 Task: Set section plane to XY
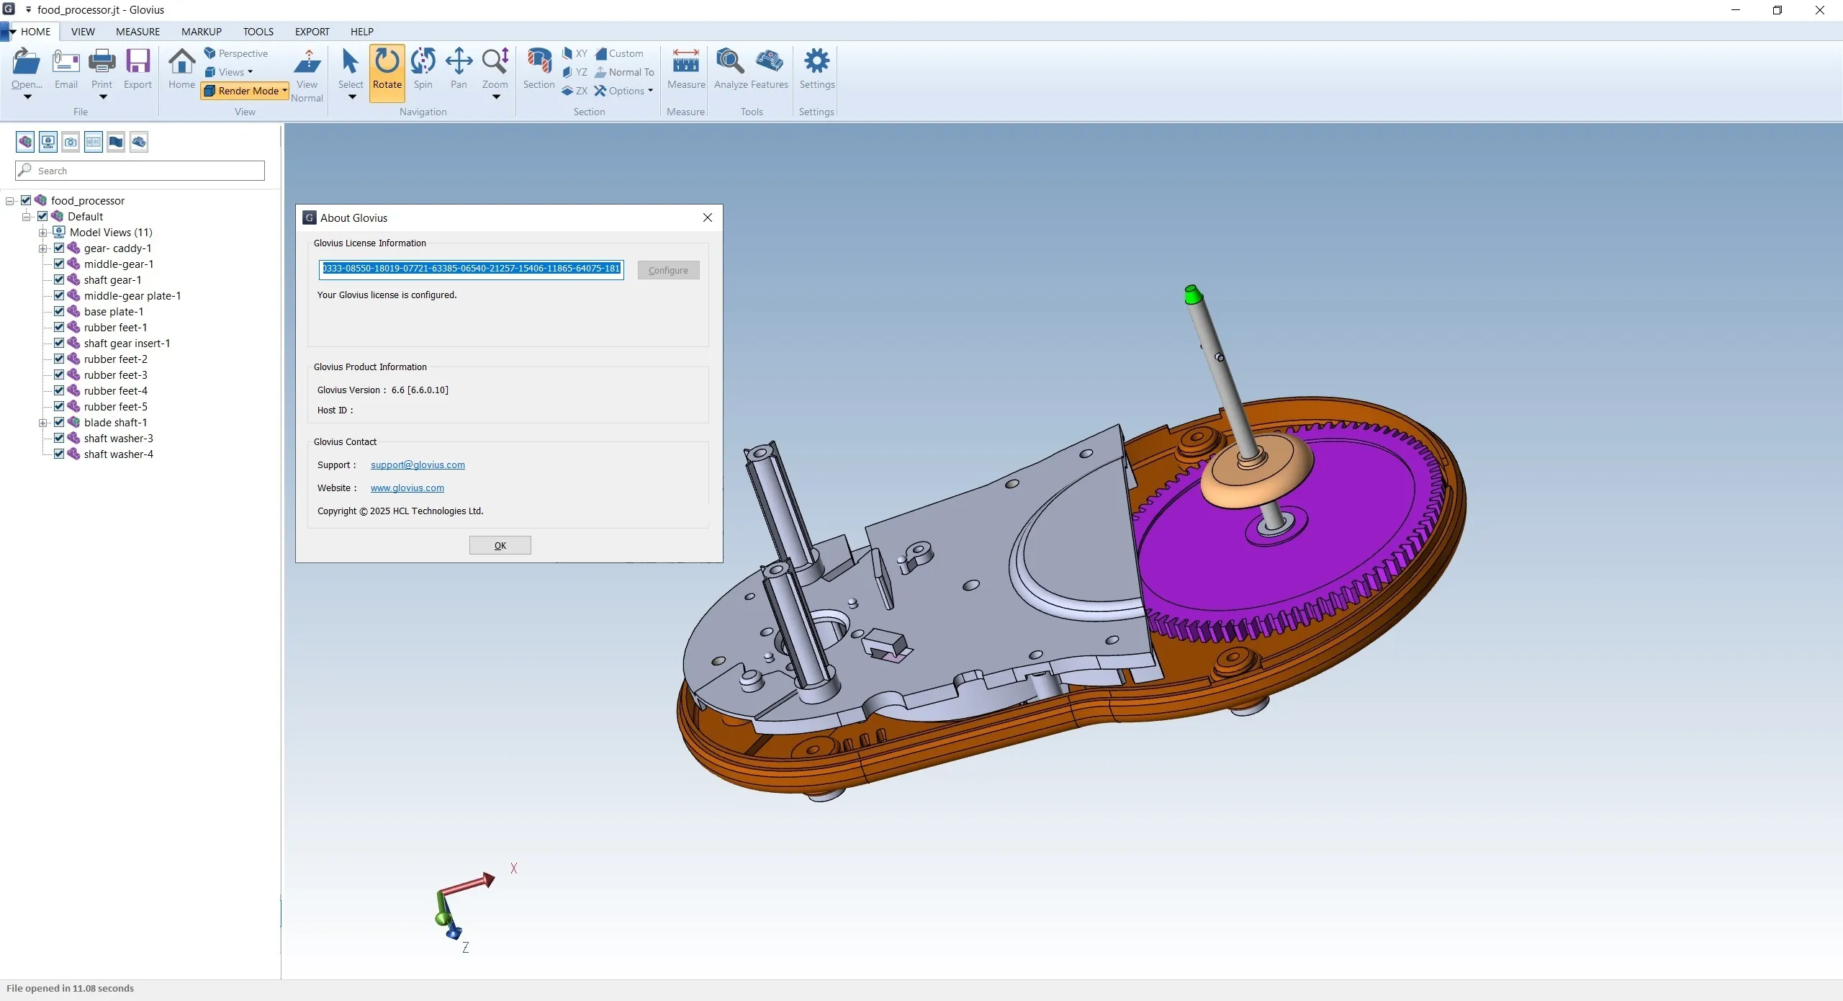pos(574,53)
